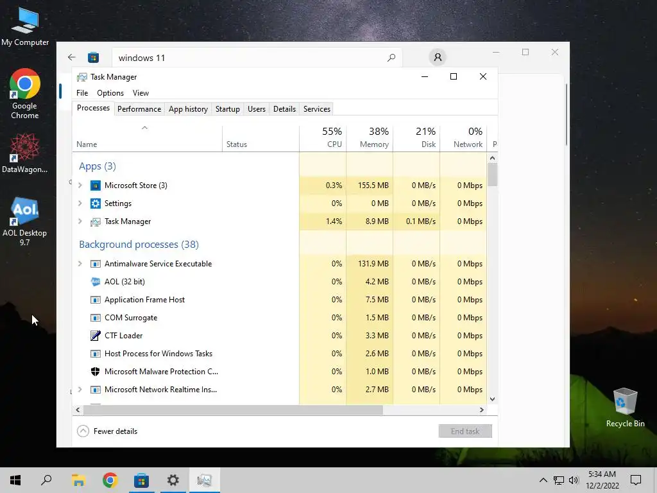Open the clock showing 5:34 AM
This screenshot has height=493, width=657.
click(x=602, y=480)
